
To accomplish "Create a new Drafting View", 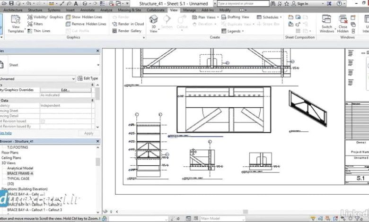I will point(235,17).
